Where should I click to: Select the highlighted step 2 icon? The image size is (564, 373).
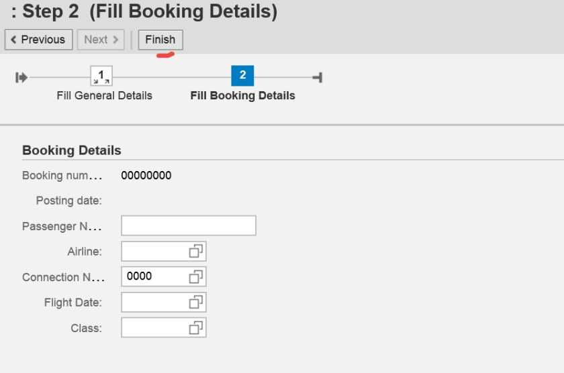coord(242,76)
